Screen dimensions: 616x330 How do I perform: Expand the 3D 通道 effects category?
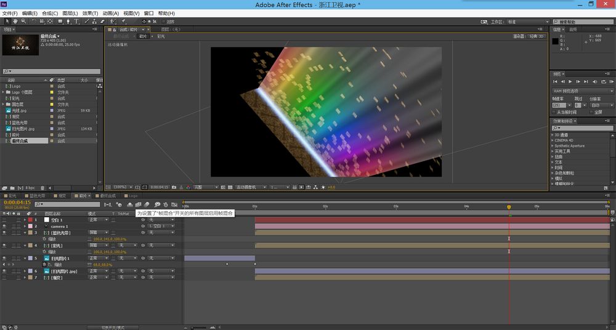[x=553, y=135]
